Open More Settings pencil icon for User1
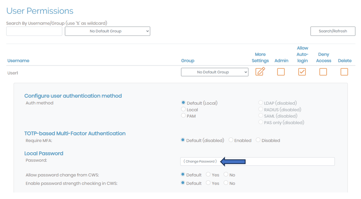Screen dimensions: 361x199 pyautogui.click(x=260, y=72)
